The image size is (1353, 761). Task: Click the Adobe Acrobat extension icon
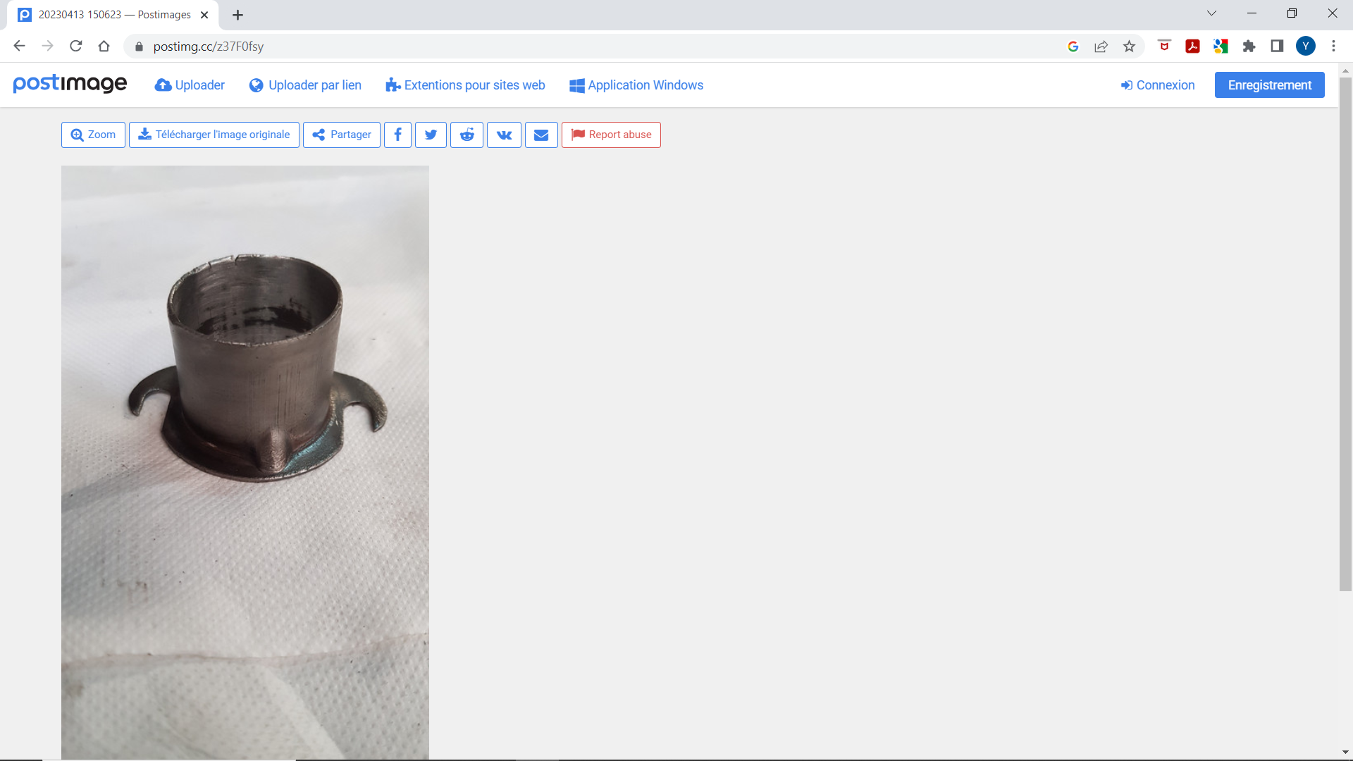coord(1192,47)
